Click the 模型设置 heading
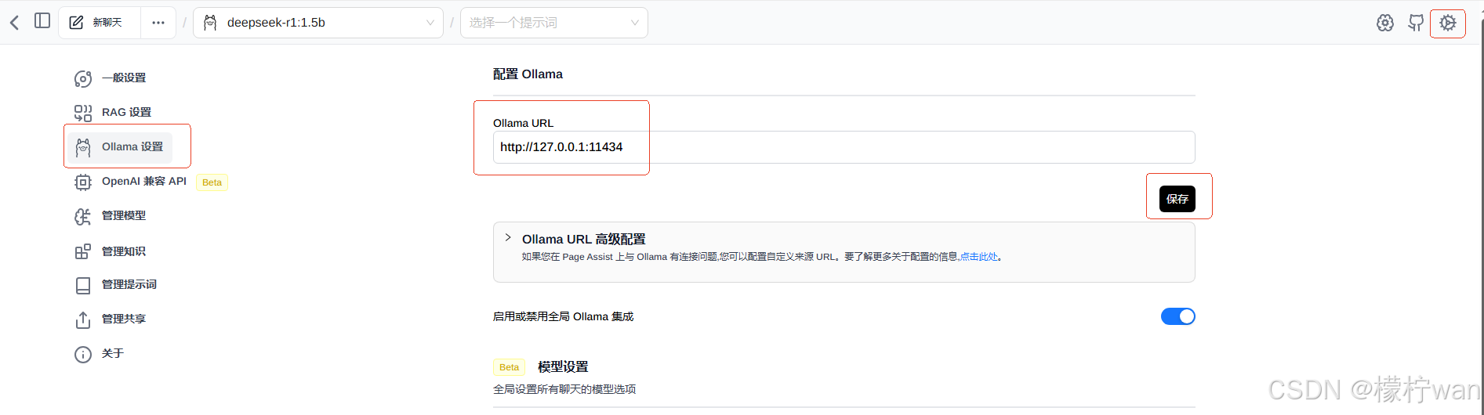 pyautogui.click(x=563, y=366)
